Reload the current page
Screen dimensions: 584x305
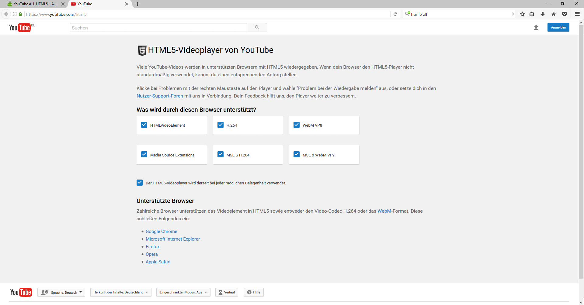point(395,14)
